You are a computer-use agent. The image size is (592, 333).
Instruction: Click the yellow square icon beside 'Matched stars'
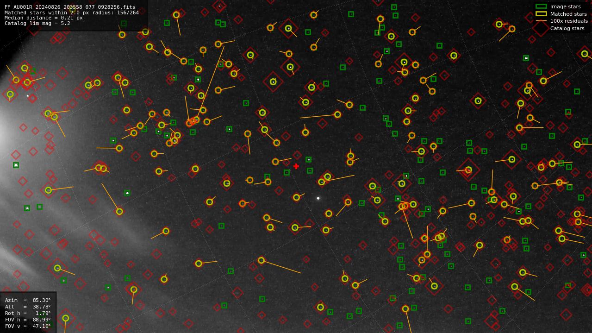[x=541, y=14]
